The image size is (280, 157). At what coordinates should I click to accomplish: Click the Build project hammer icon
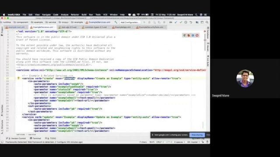pyautogui.click(x=116, y=22)
